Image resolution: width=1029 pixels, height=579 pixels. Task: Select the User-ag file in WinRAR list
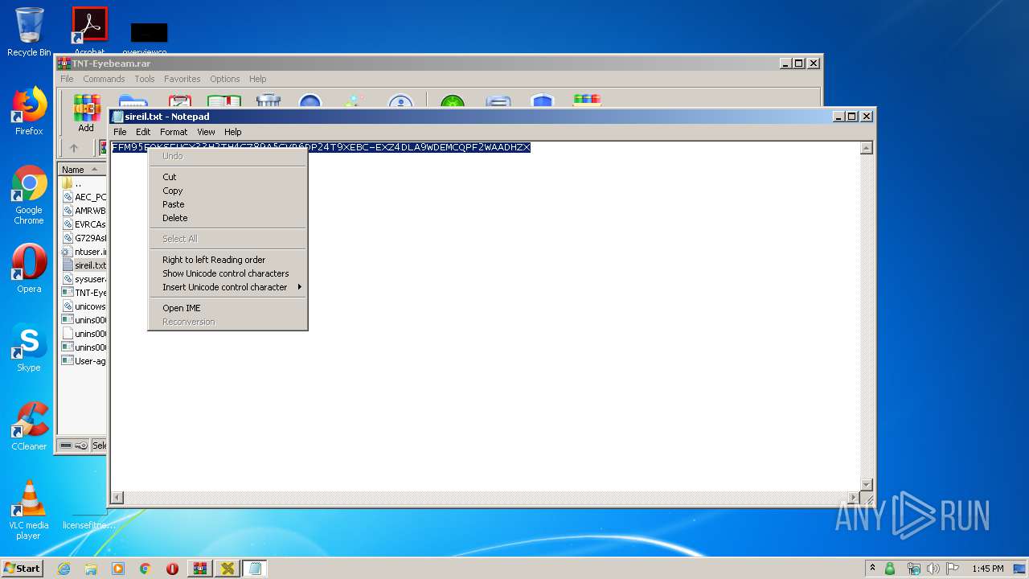pos(84,361)
